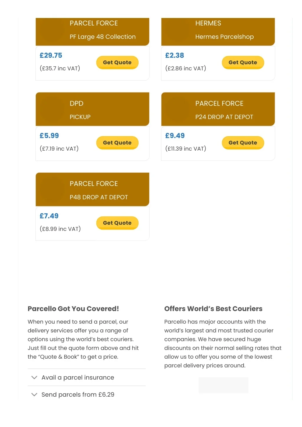Click the Parcel Force logo on PF Large 48 card
Image resolution: width=302 pixels, height=427 pixels.
(52, 30)
